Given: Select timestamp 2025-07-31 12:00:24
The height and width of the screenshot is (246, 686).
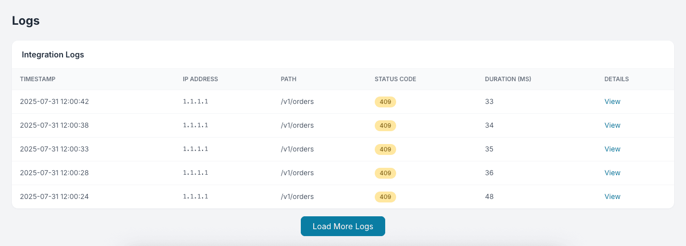Looking at the screenshot, I should pos(55,197).
